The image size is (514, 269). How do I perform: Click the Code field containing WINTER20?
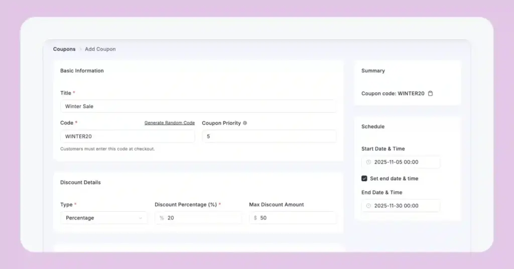pyautogui.click(x=127, y=137)
